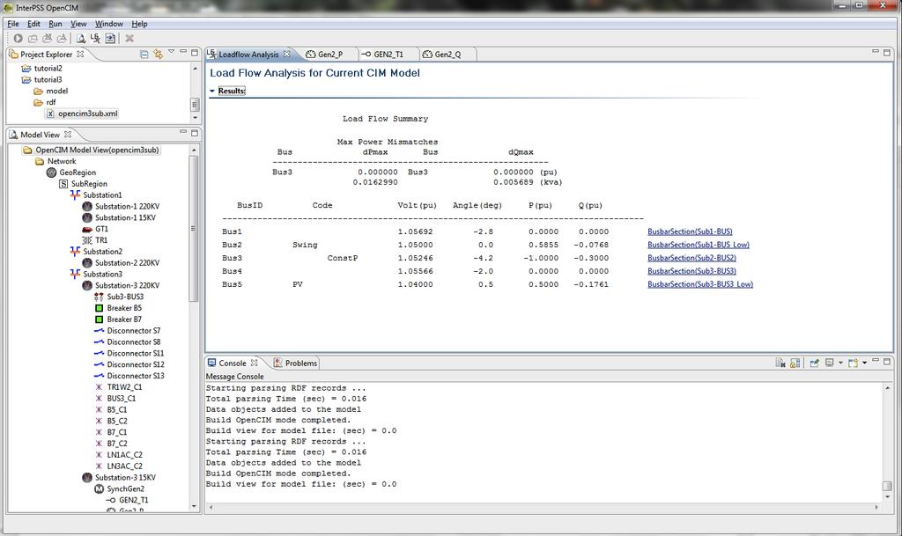Minimize the Project Explorer panel
The image size is (902, 536).
pyautogui.click(x=183, y=52)
